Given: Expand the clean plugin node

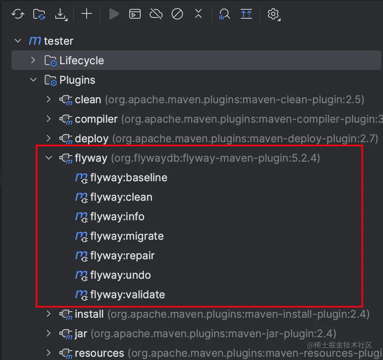Looking at the screenshot, I should [x=49, y=99].
